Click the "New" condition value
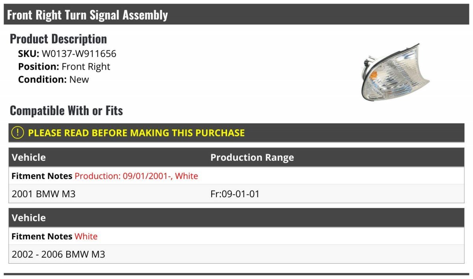Screen dimensions: 473x279 79,79
